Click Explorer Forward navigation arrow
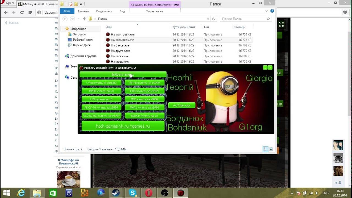Image resolution: width=352 pixels, height=198 pixels. pyautogui.click(x=72, y=19)
